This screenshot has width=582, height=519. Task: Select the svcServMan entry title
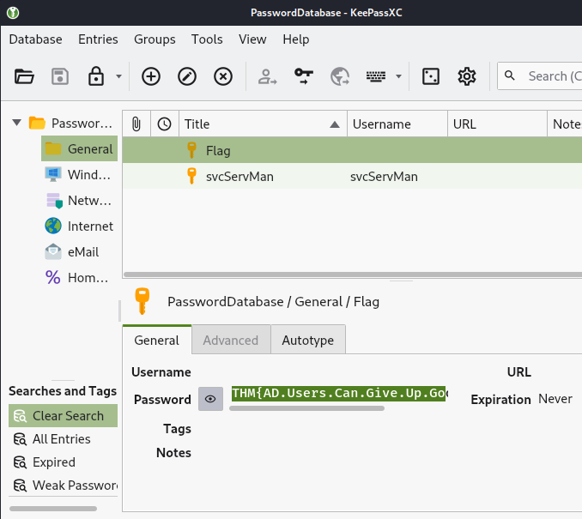[x=239, y=177]
